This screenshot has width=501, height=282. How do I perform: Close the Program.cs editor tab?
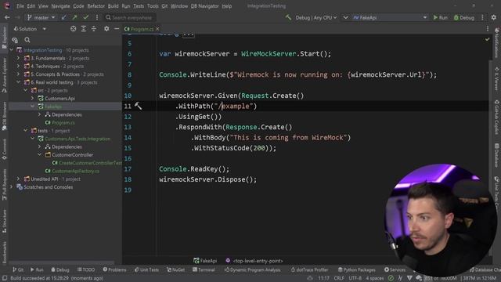[x=157, y=29]
